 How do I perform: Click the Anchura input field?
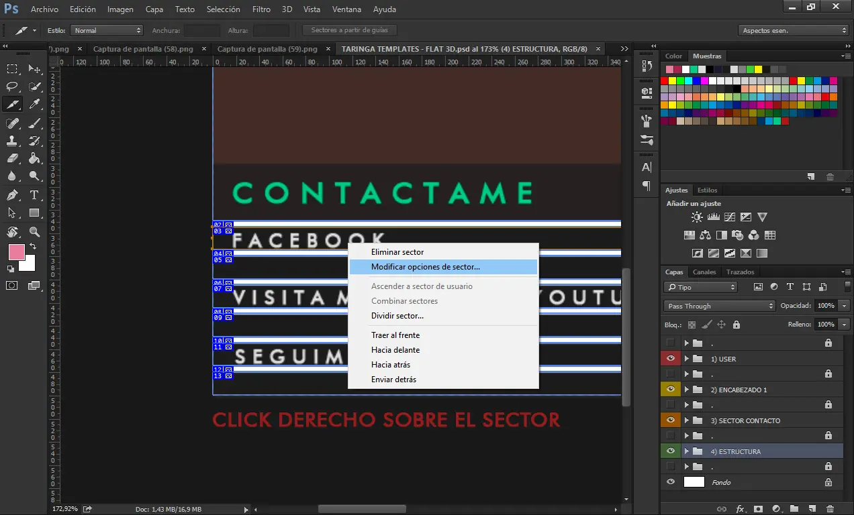tap(201, 30)
